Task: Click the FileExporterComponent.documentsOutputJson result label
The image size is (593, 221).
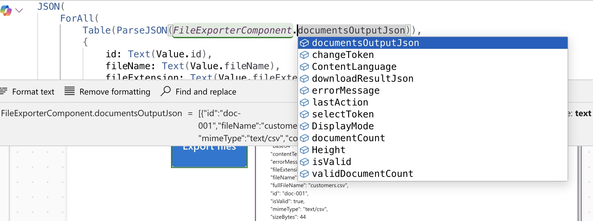Action: tap(92, 113)
